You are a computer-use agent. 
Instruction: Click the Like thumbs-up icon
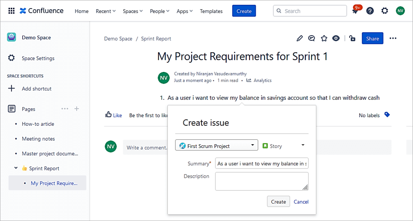point(108,114)
